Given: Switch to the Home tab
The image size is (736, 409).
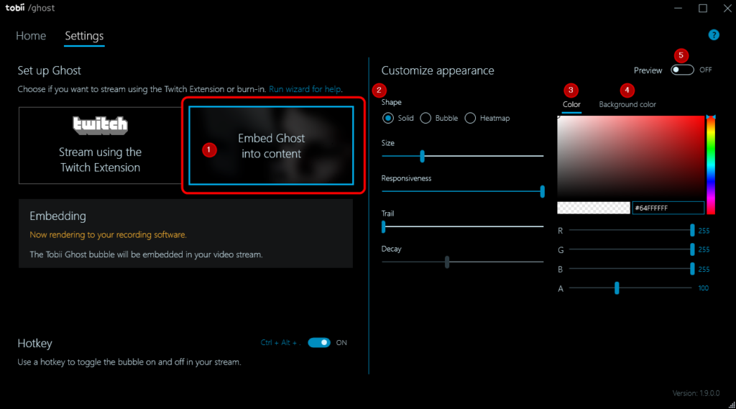Looking at the screenshot, I should (31, 36).
